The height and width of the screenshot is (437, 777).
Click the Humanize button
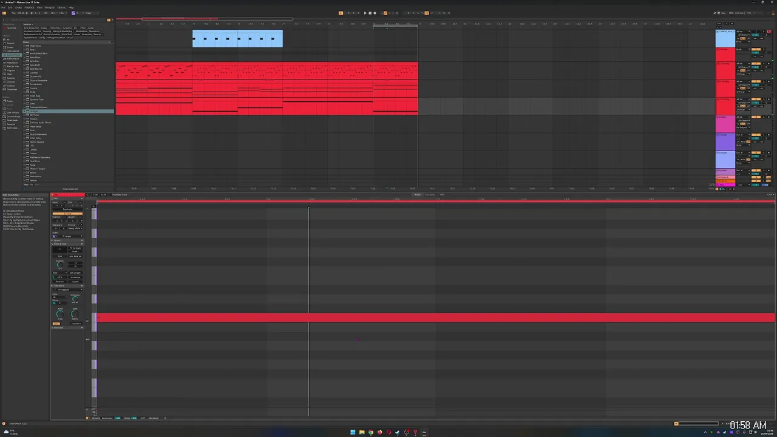coord(75,277)
